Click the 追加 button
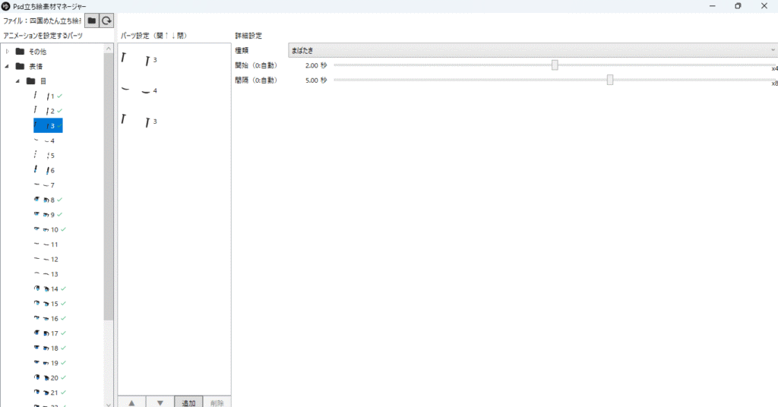This screenshot has height=407, width=778. (x=188, y=402)
